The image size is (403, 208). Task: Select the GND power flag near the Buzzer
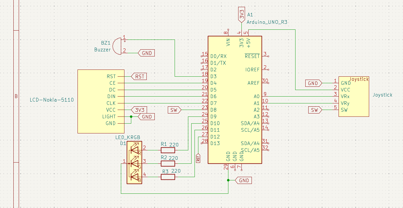click(x=146, y=53)
